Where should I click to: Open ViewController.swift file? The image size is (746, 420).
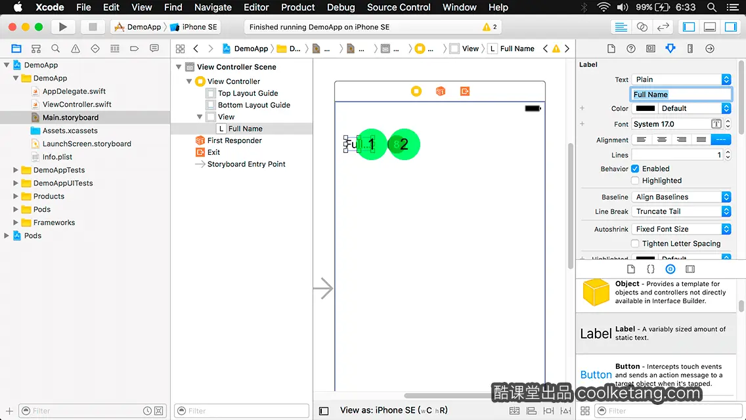pyautogui.click(x=77, y=104)
